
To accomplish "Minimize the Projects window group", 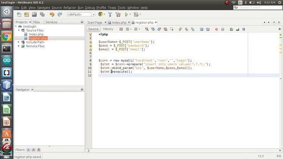I will pyautogui.click(x=82, y=22).
